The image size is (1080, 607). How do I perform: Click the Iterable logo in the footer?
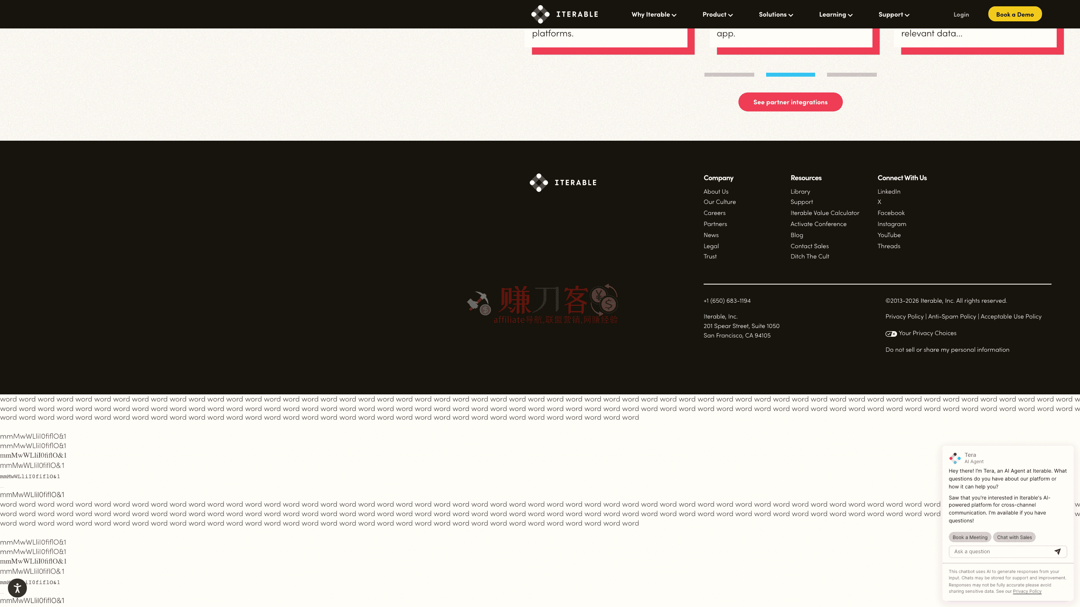[x=563, y=183]
